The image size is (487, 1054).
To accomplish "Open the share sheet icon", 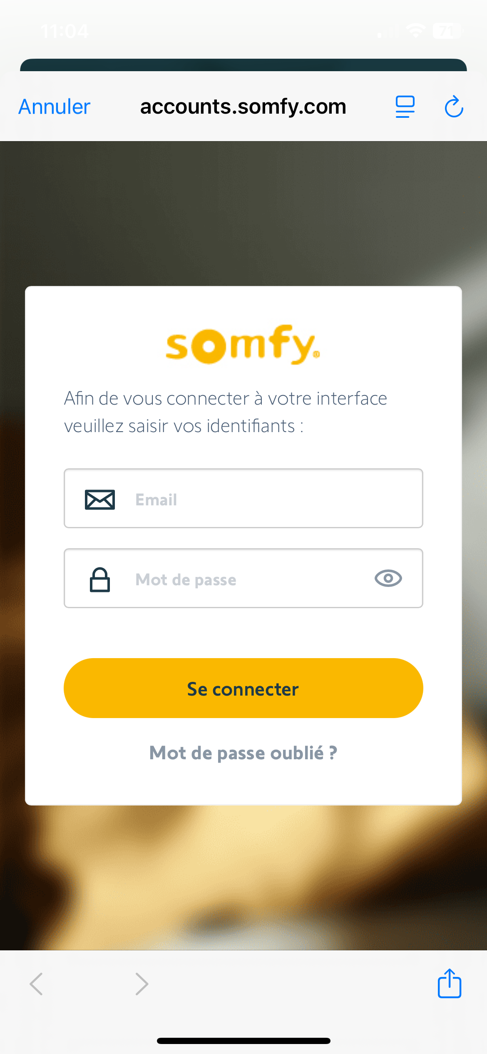I will (449, 983).
